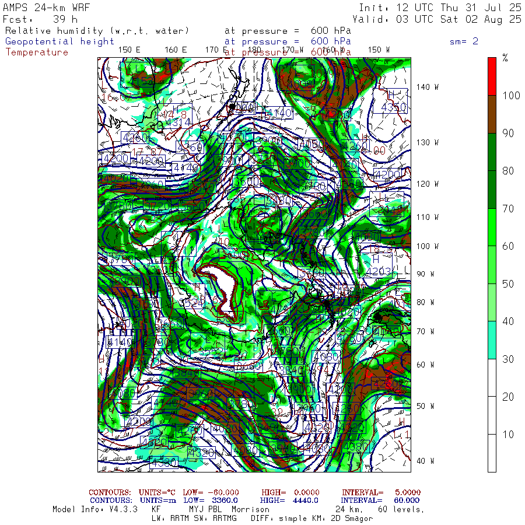Click the '140 W' longitude label
This screenshot has width=525, height=525.
[x=427, y=87]
